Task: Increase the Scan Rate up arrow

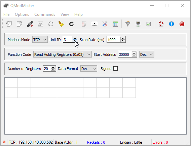Action: [123, 38]
